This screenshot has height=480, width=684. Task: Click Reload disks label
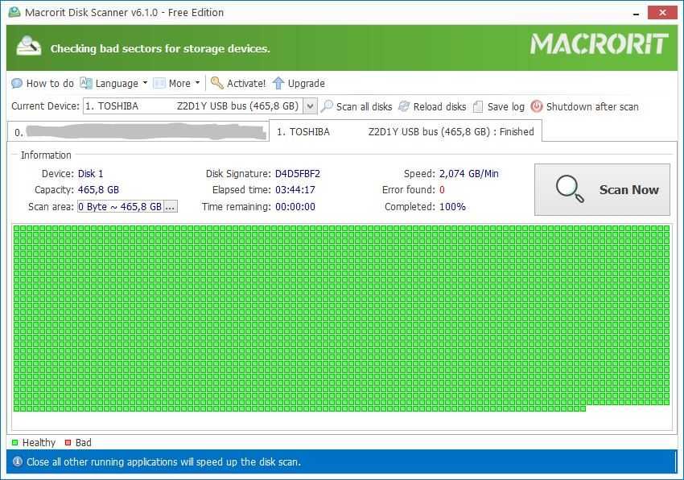439,106
